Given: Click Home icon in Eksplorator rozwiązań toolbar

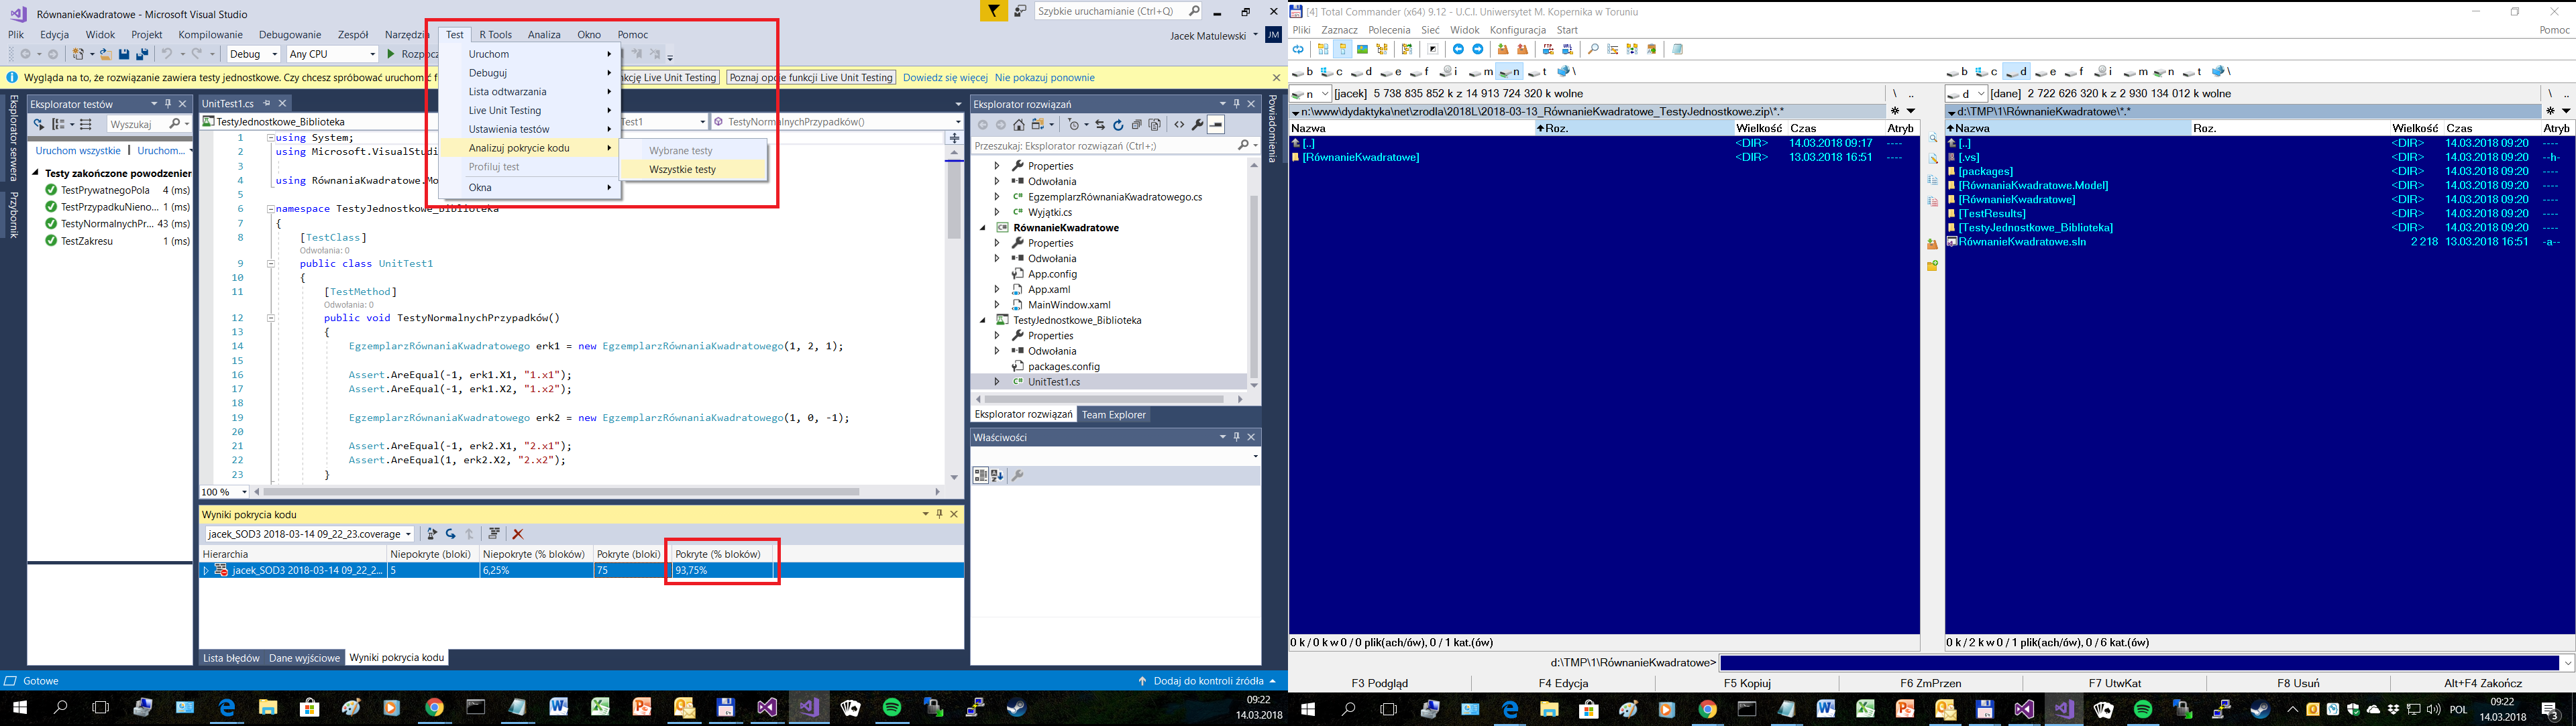Looking at the screenshot, I should [x=1018, y=125].
